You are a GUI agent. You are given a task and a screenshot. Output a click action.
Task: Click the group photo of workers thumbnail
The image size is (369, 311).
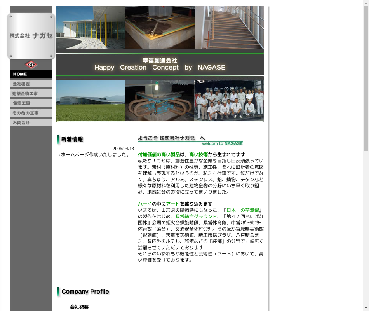tap(228, 101)
